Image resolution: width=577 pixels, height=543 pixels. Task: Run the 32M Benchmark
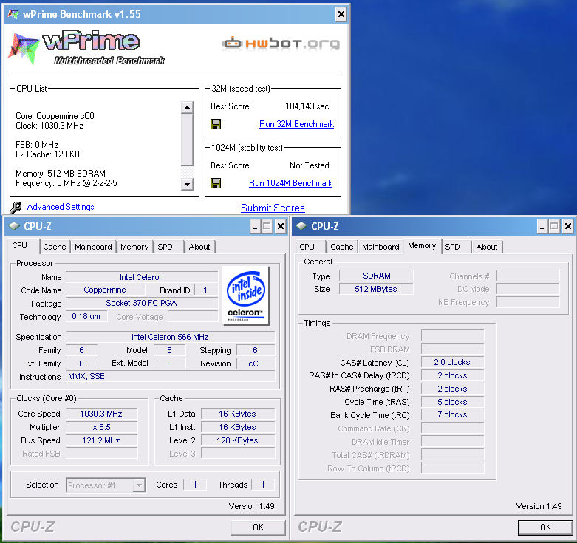pos(296,124)
